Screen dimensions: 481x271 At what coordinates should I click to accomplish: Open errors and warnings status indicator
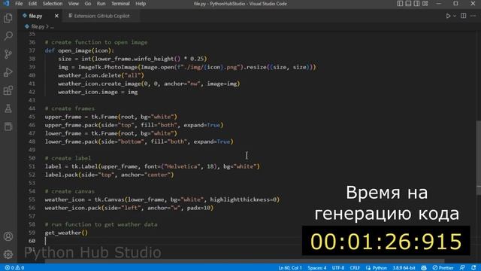(14, 268)
